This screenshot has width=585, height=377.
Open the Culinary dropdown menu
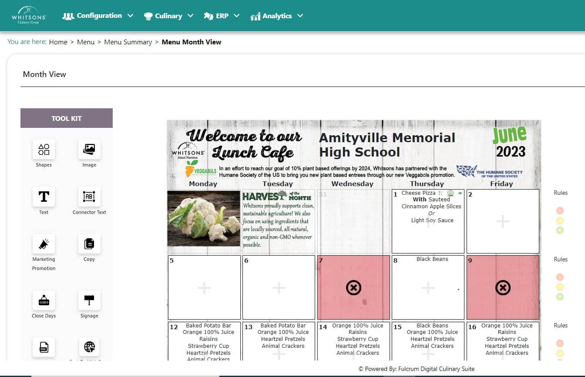[x=168, y=16]
